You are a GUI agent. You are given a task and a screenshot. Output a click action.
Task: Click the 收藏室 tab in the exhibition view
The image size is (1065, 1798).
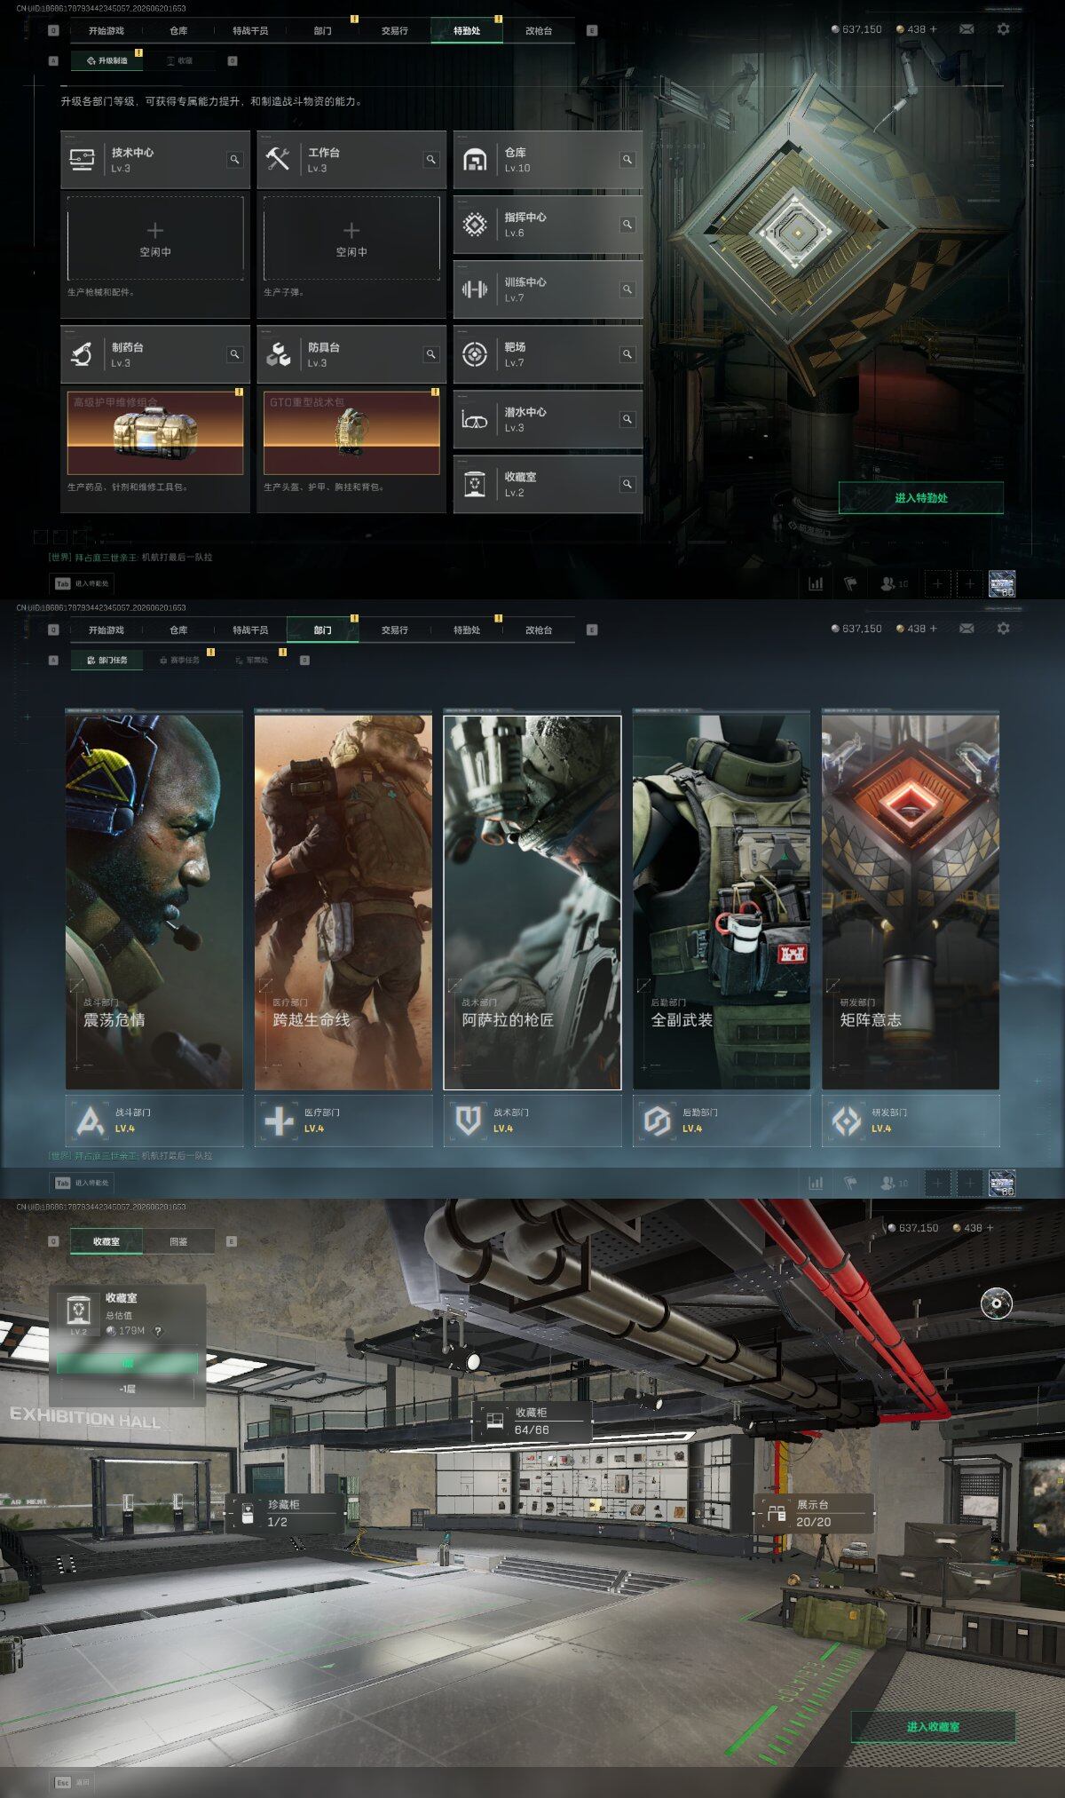point(106,1241)
